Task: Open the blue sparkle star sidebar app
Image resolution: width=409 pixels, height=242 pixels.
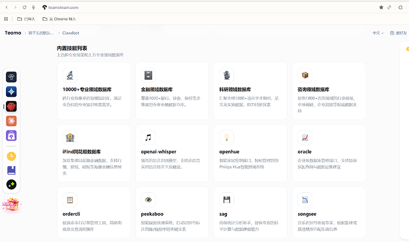Action: pyautogui.click(x=11, y=91)
